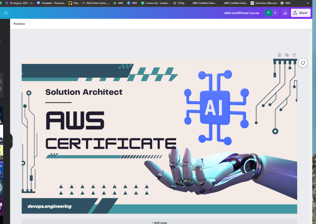Open the Plan bookmark
Image resolution: width=316 pixels, height=224 pixels.
click(x=73, y=3)
